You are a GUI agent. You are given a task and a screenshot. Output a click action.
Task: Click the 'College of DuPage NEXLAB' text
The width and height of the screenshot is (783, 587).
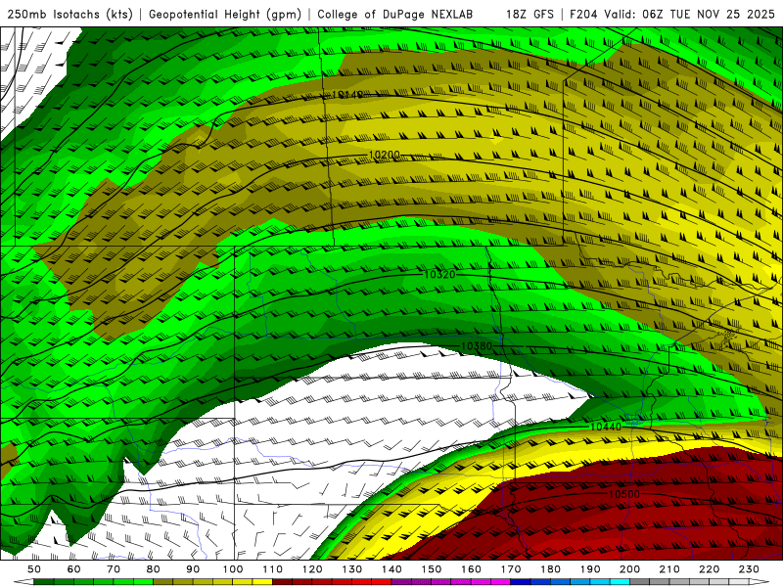(x=395, y=14)
